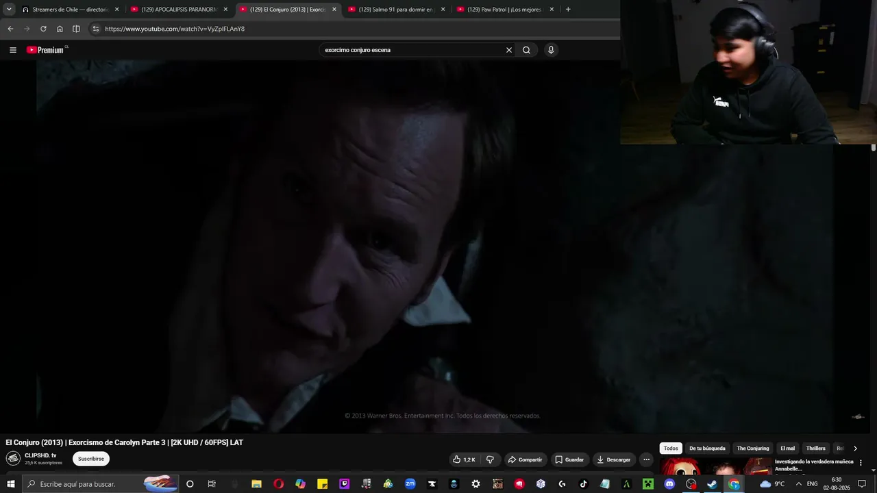The image size is (877, 493).
Task: Switch to OBS Studio on taskbar
Action: [x=691, y=484]
